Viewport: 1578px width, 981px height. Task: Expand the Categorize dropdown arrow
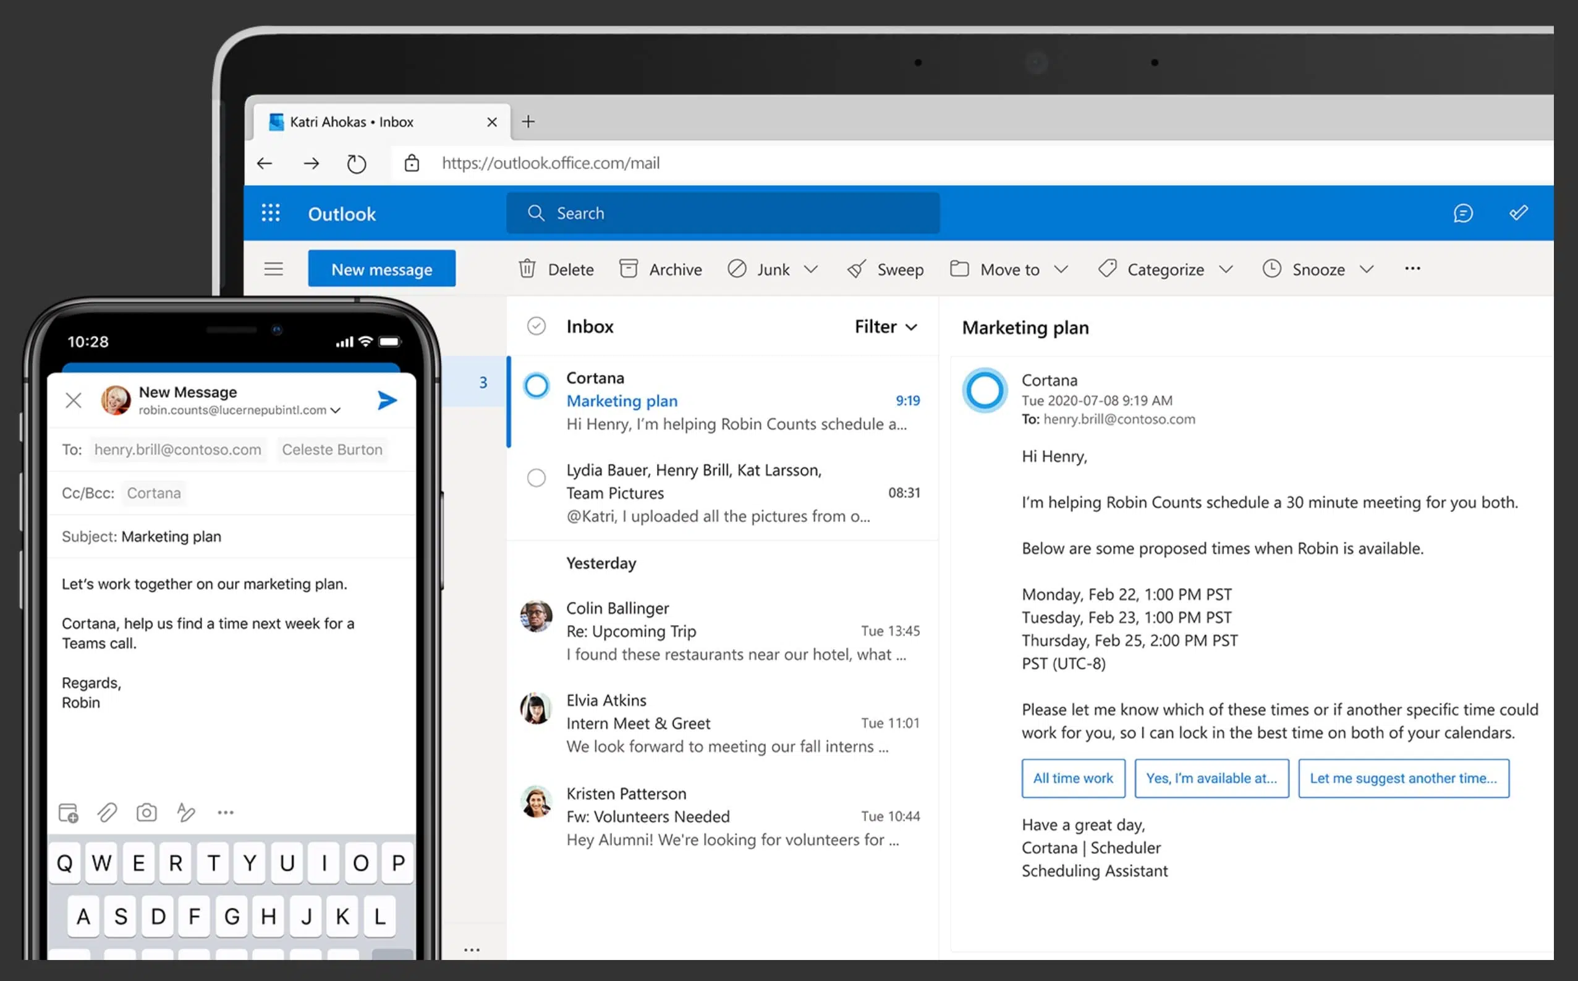click(x=1226, y=269)
